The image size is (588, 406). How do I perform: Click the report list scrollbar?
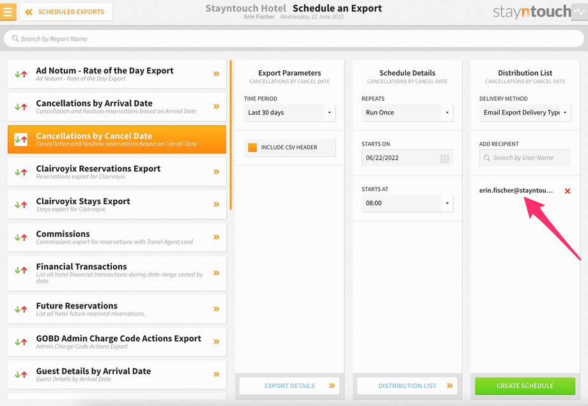pyautogui.click(x=231, y=135)
